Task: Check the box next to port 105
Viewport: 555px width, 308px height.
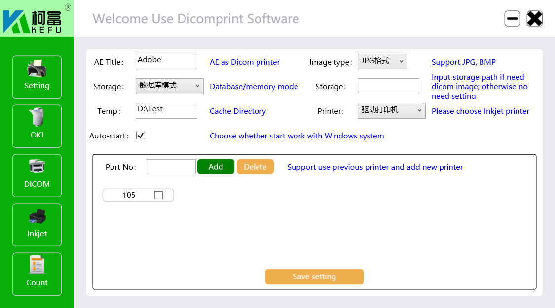Action: (158, 195)
